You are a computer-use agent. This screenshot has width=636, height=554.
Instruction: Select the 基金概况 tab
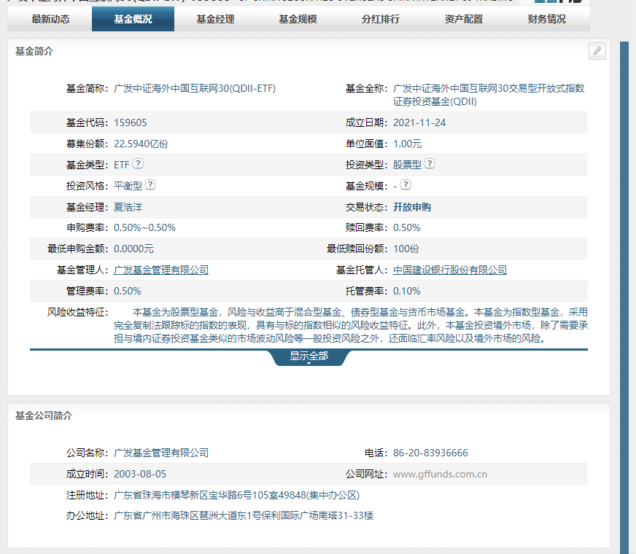point(133,19)
